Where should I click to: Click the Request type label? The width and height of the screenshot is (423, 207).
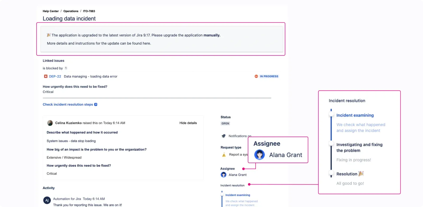[x=231, y=148]
